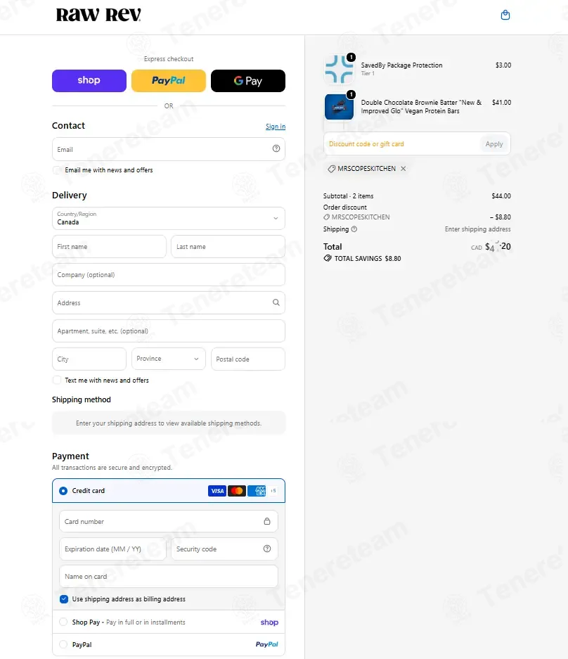568x659 pixels.
Task: Apply the discount code
Action: point(494,143)
